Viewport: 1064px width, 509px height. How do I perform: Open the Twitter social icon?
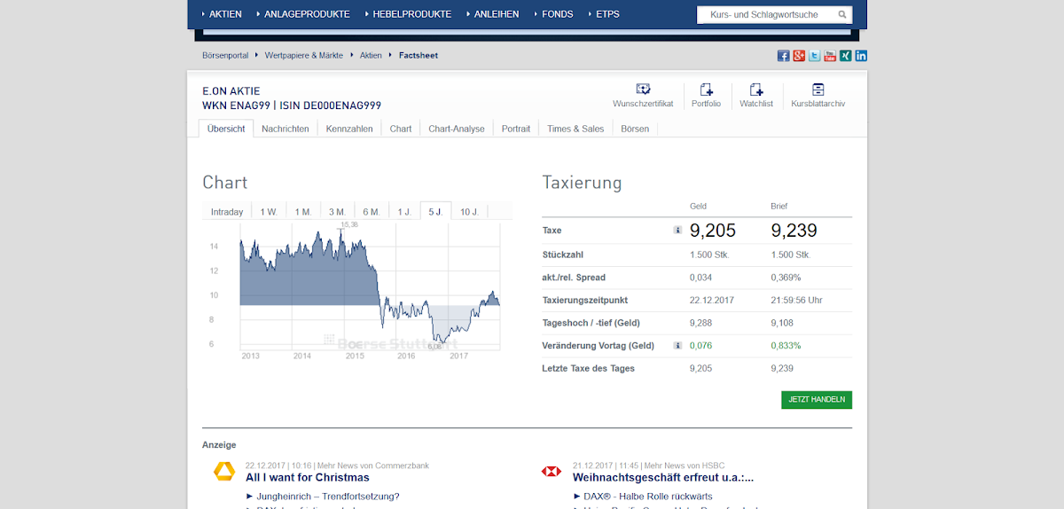(814, 56)
